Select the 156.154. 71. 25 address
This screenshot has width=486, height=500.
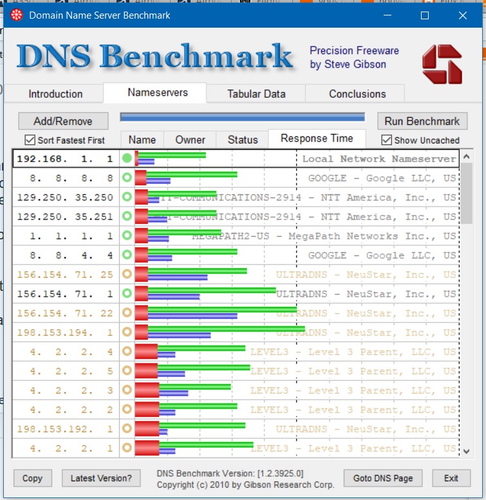click(x=65, y=274)
